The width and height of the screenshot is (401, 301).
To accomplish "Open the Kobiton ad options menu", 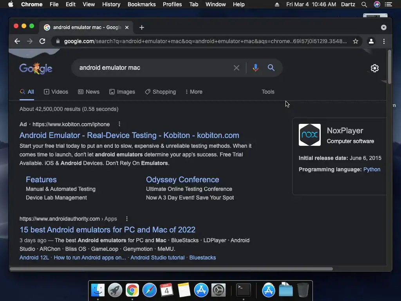I will pos(119,124).
